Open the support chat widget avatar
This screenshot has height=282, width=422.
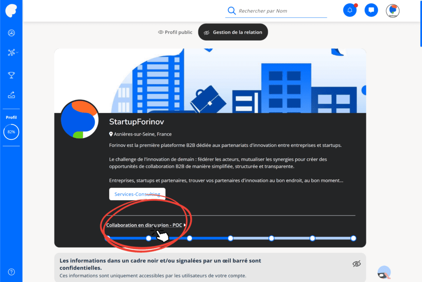click(x=384, y=273)
